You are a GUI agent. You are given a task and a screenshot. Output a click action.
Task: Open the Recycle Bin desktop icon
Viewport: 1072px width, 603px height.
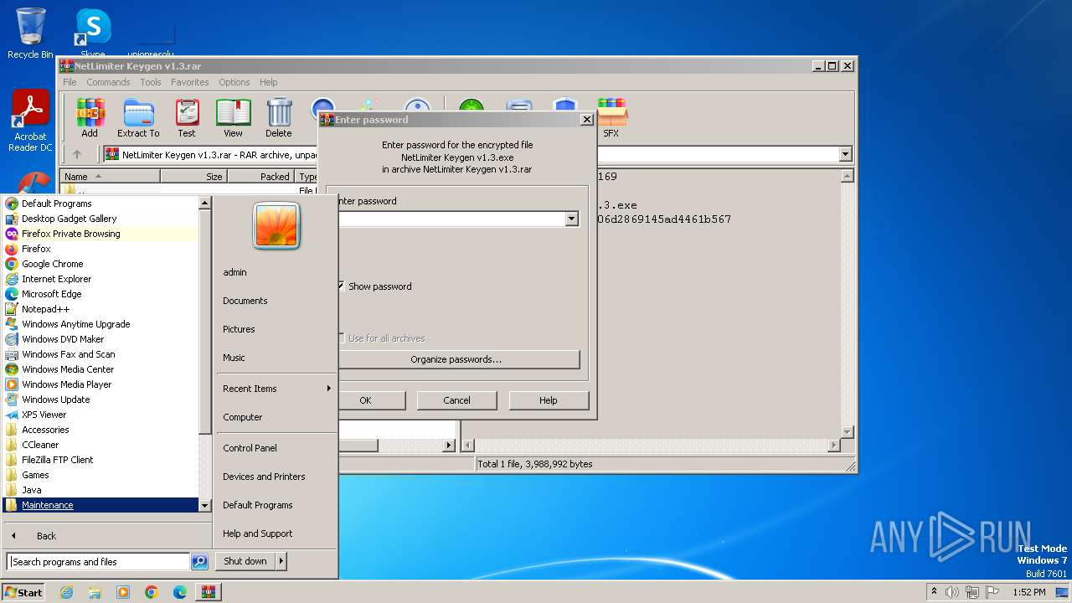tap(30, 33)
